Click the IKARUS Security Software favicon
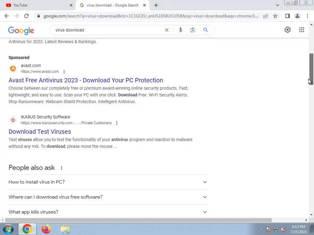Screen dimensions: 314x235 pos(13,120)
